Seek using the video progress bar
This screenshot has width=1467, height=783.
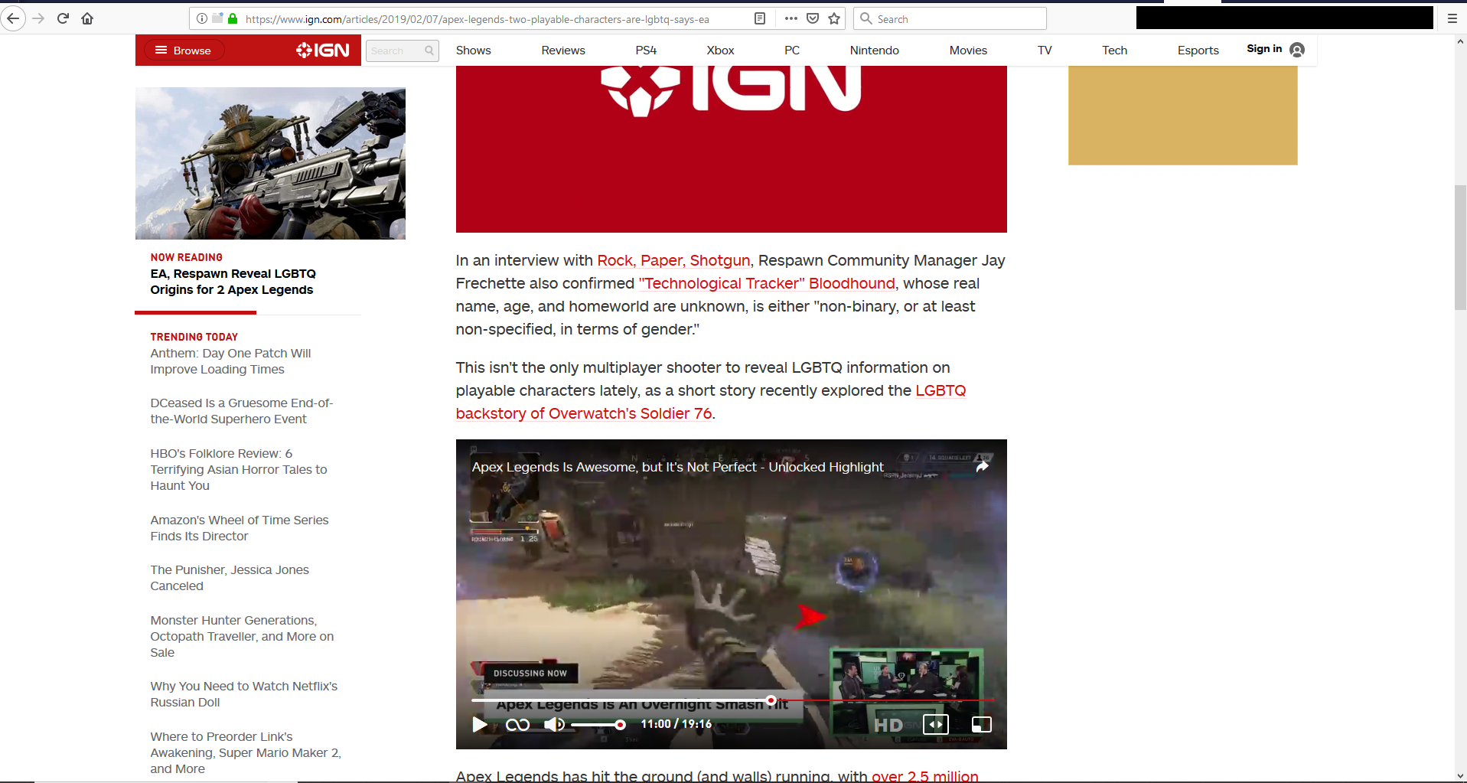pyautogui.click(x=732, y=700)
